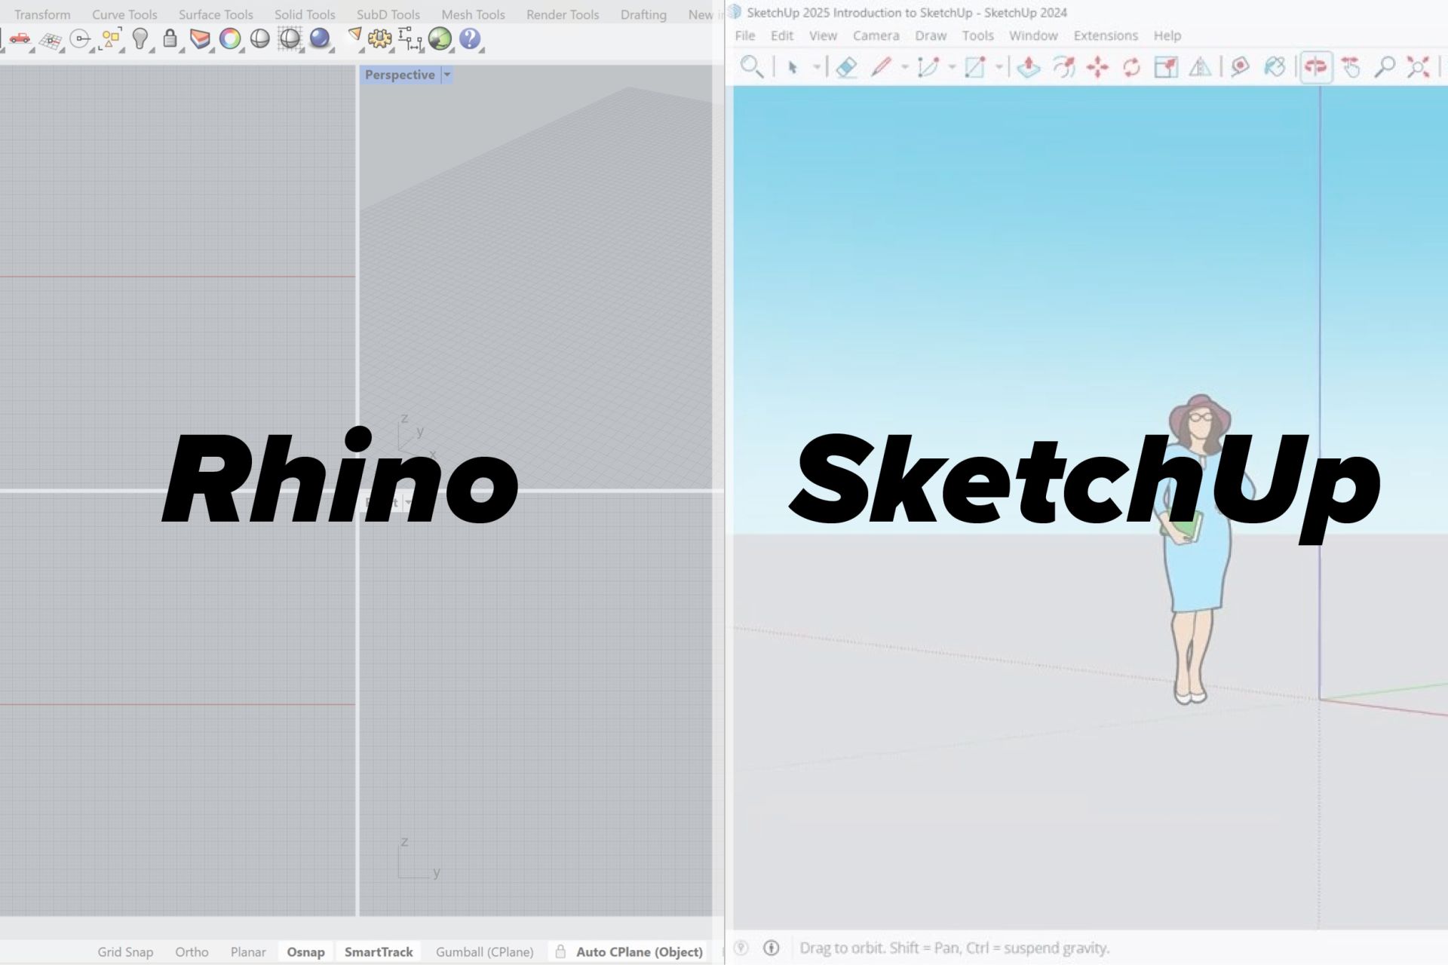The height and width of the screenshot is (965, 1448).
Task: Open Rhino's layer color wheel icon
Action: (230, 40)
